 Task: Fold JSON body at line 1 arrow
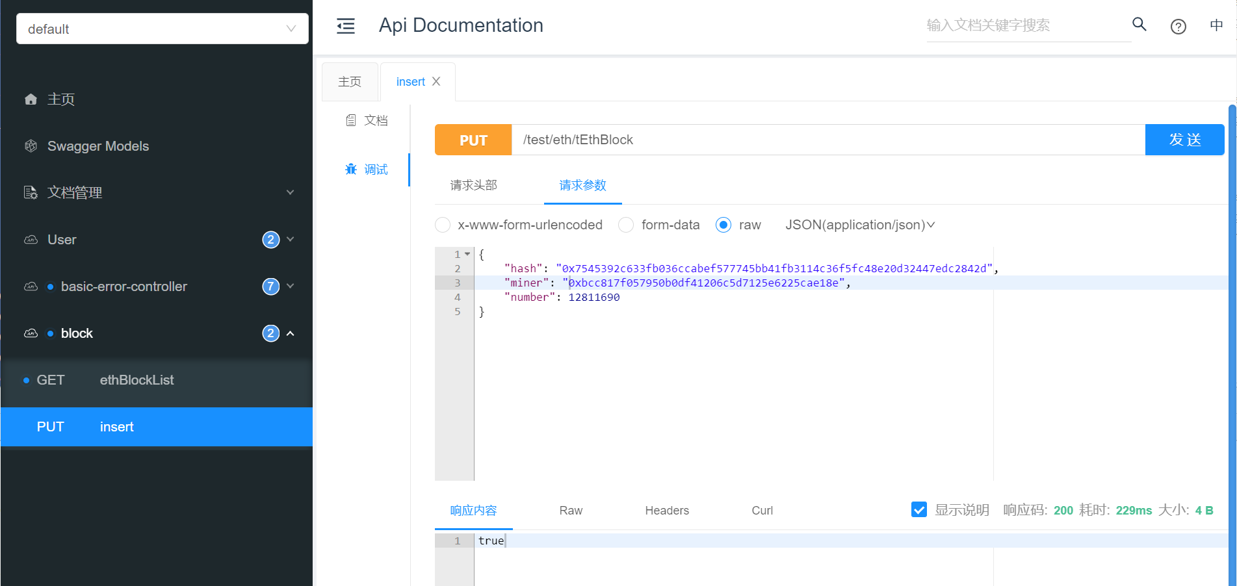[467, 254]
